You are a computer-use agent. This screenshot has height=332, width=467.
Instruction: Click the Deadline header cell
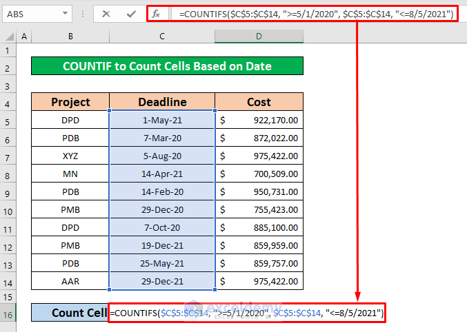click(162, 102)
